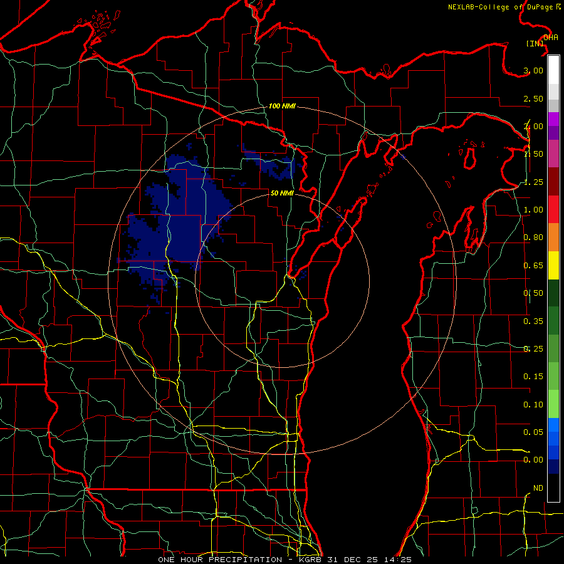Click the 0.65 legend value label
564x564 pixels.
(533, 266)
